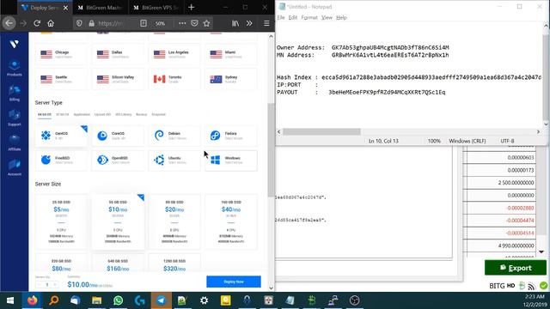The height and width of the screenshot is (309, 550).
Task: Open Support in Vultr sidebar
Action: click(x=15, y=118)
